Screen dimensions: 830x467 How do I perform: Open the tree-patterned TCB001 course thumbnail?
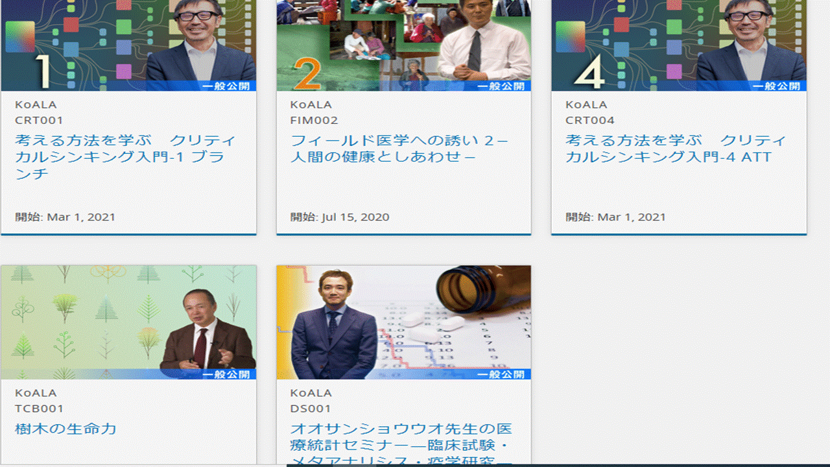(128, 321)
